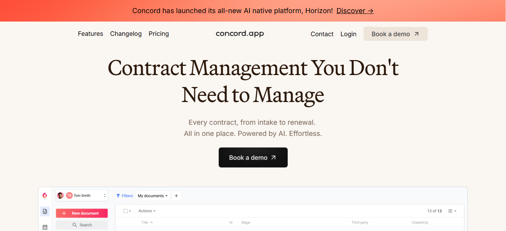Sort by Title using the up arrow
The image size is (506, 231).
[x=151, y=223]
